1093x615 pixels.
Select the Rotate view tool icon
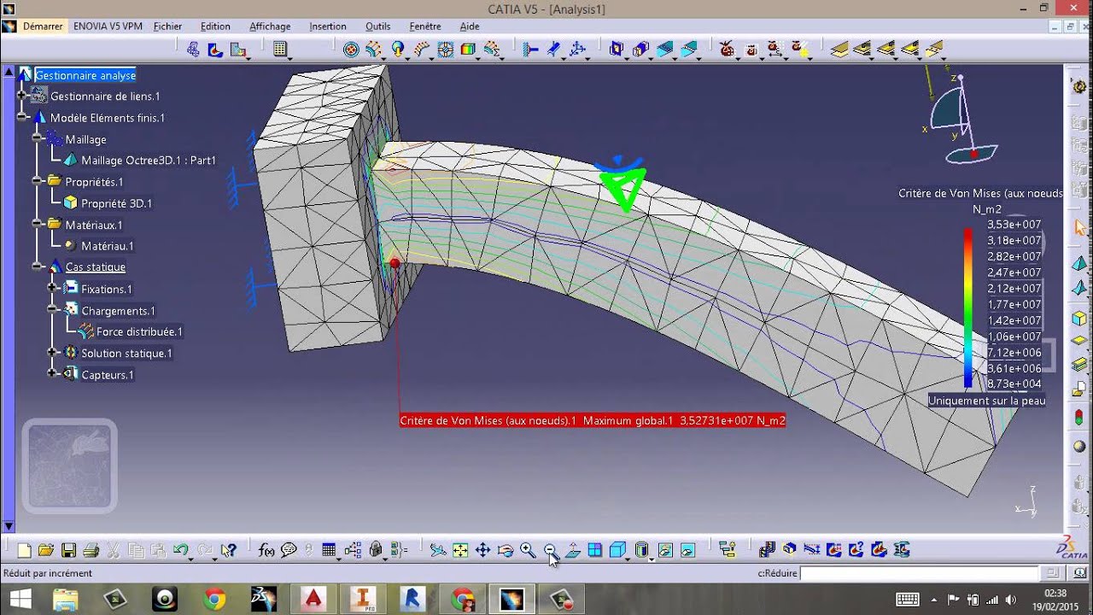click(506, 551)
